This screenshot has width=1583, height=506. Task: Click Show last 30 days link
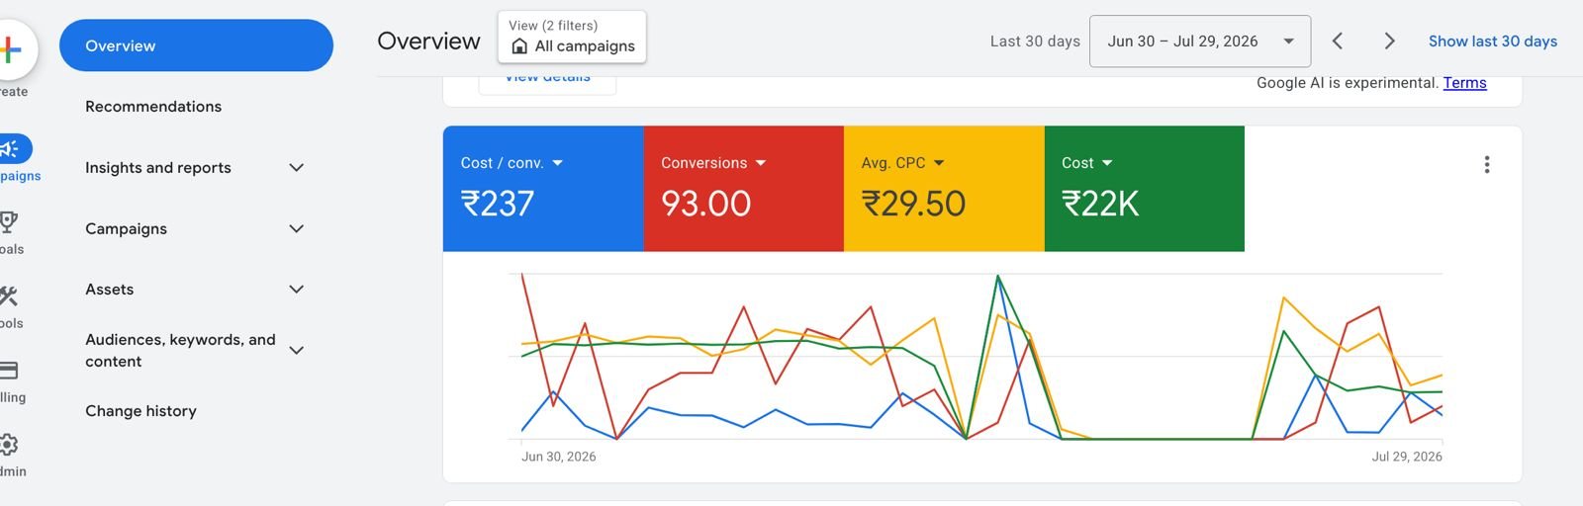[1492, 42]
